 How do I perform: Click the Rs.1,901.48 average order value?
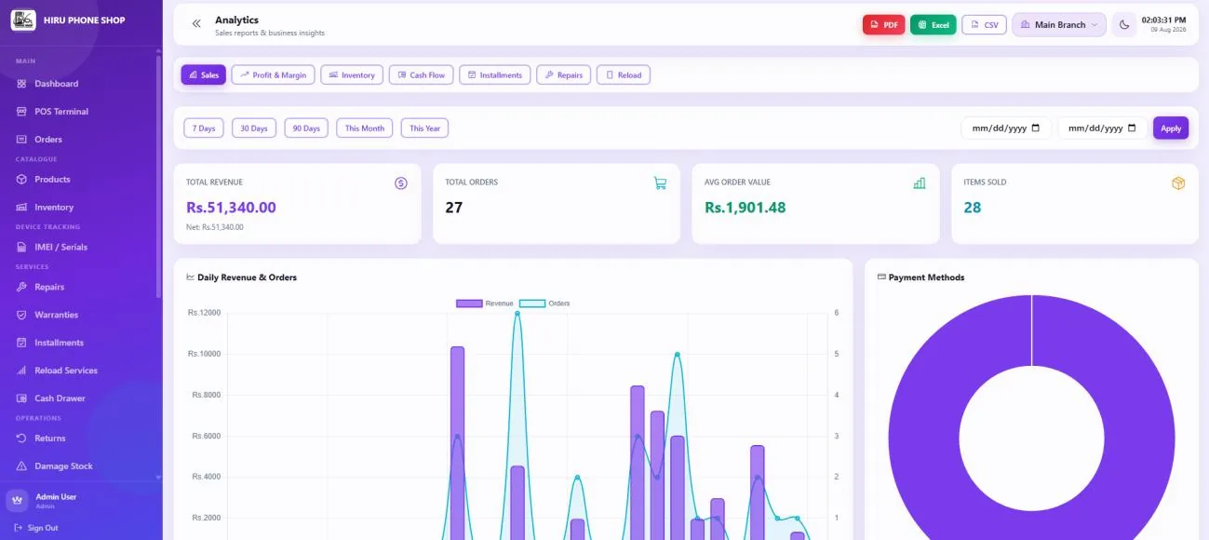pos(745,208)
